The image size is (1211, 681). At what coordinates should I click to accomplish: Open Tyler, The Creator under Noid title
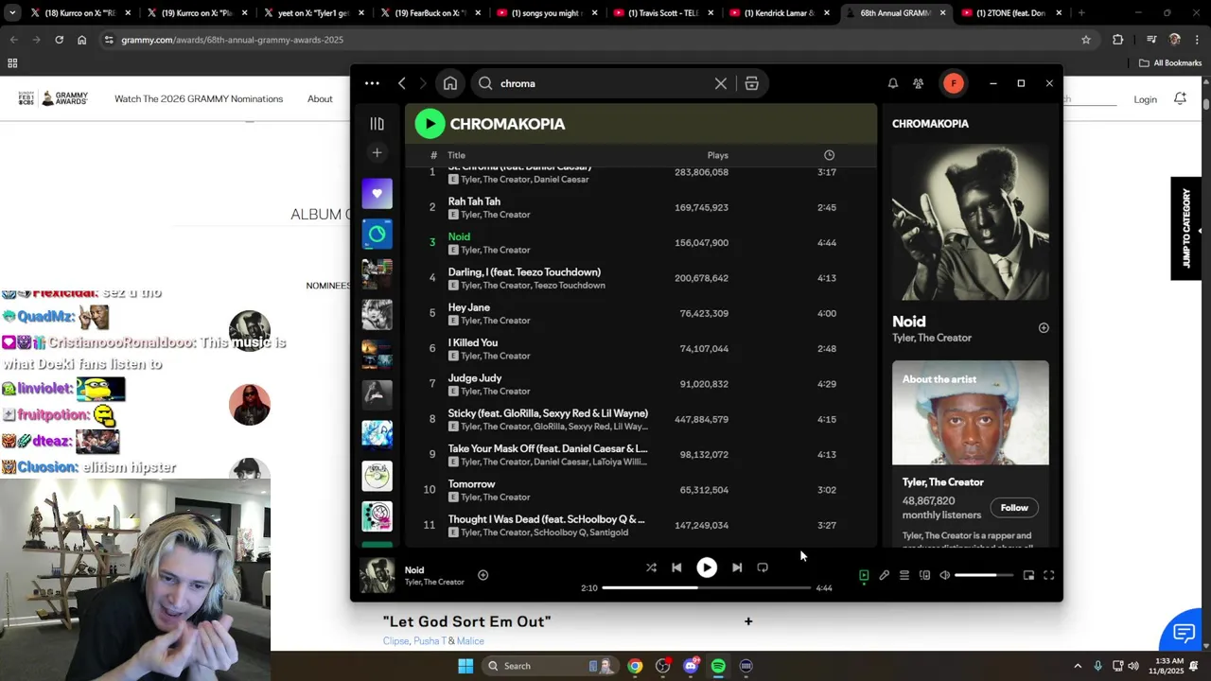[932, 338]
